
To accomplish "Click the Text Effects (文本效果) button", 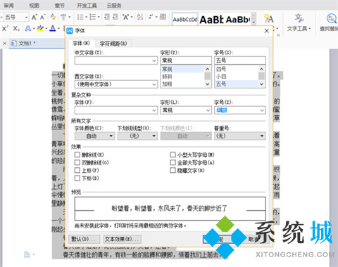I will click(x=123, y=239).
